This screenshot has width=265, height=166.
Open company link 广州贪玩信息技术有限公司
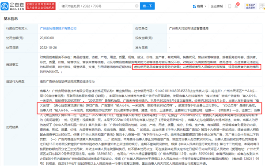pyautogui.click(x=58, y=29)
